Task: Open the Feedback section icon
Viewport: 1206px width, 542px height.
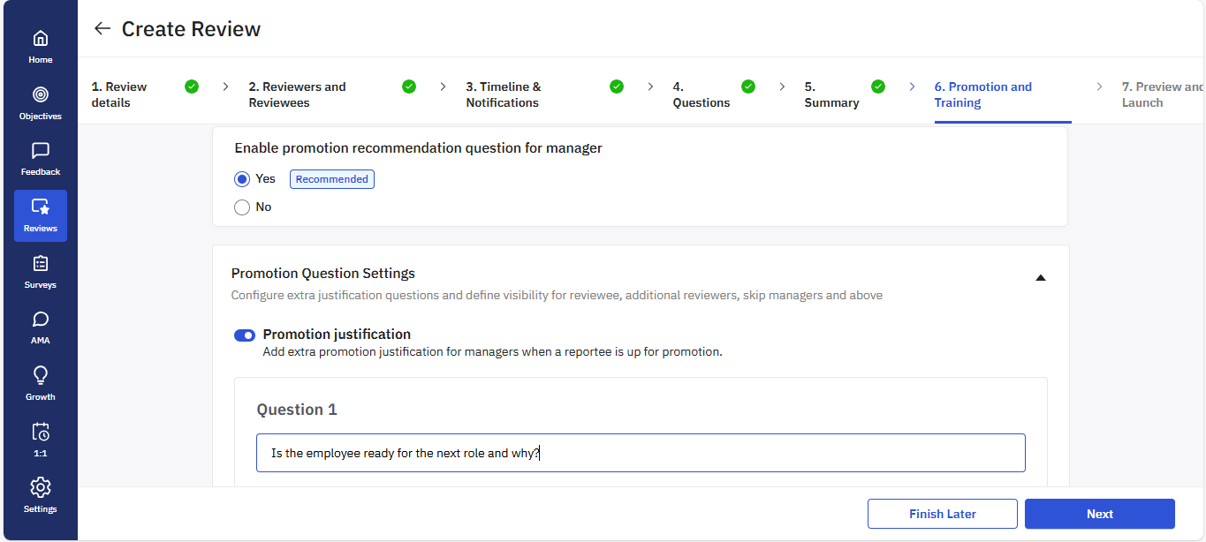Action: click(x=41, y=159)
